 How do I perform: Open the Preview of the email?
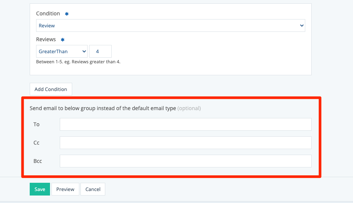pyautogui.click(x=65, y=189)
